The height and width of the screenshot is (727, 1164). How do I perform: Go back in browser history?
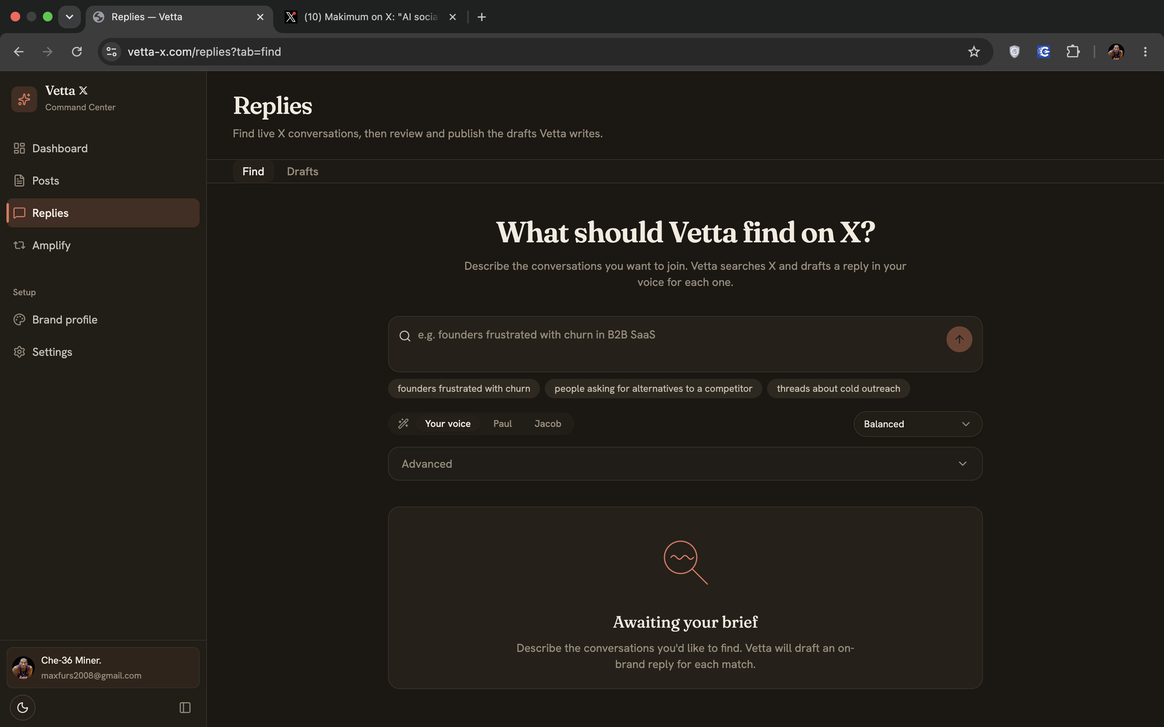click(x=19, y=51)
